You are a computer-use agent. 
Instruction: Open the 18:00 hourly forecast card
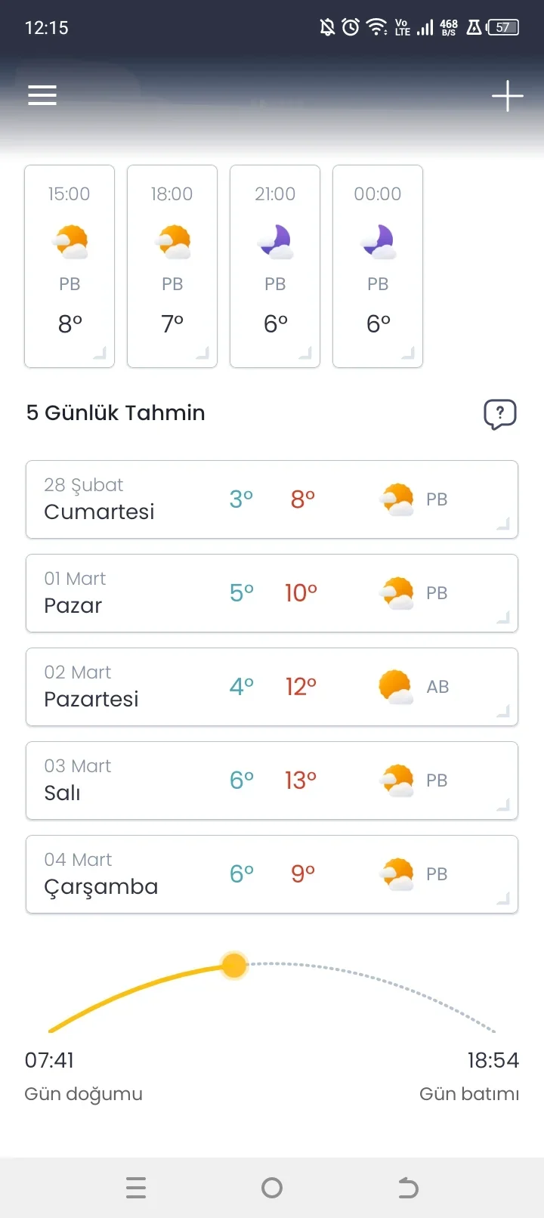[172, 266]
